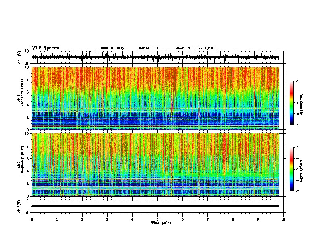Viewport: 319px width, 246px height.
Task: Click the "VLF Spectra" plot title
Action: [x=46, y=48]
